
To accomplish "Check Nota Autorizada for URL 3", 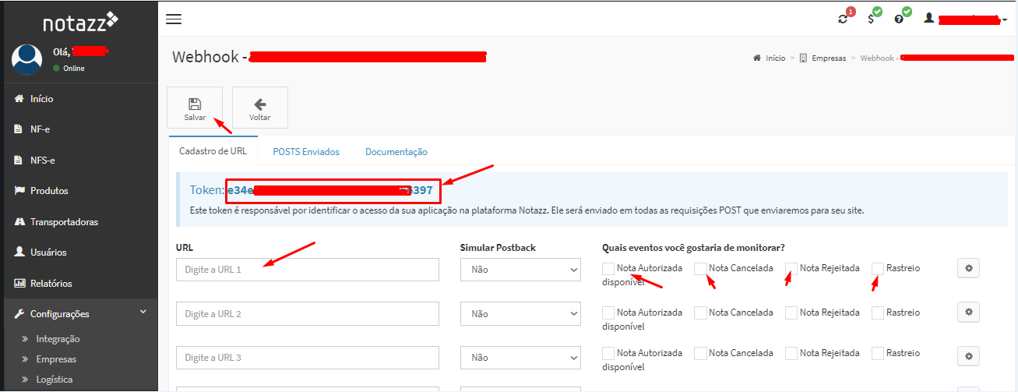I will click(x=608, y=353).
